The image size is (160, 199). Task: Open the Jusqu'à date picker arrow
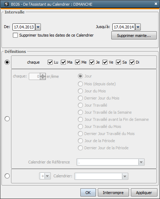pos(138,27)
